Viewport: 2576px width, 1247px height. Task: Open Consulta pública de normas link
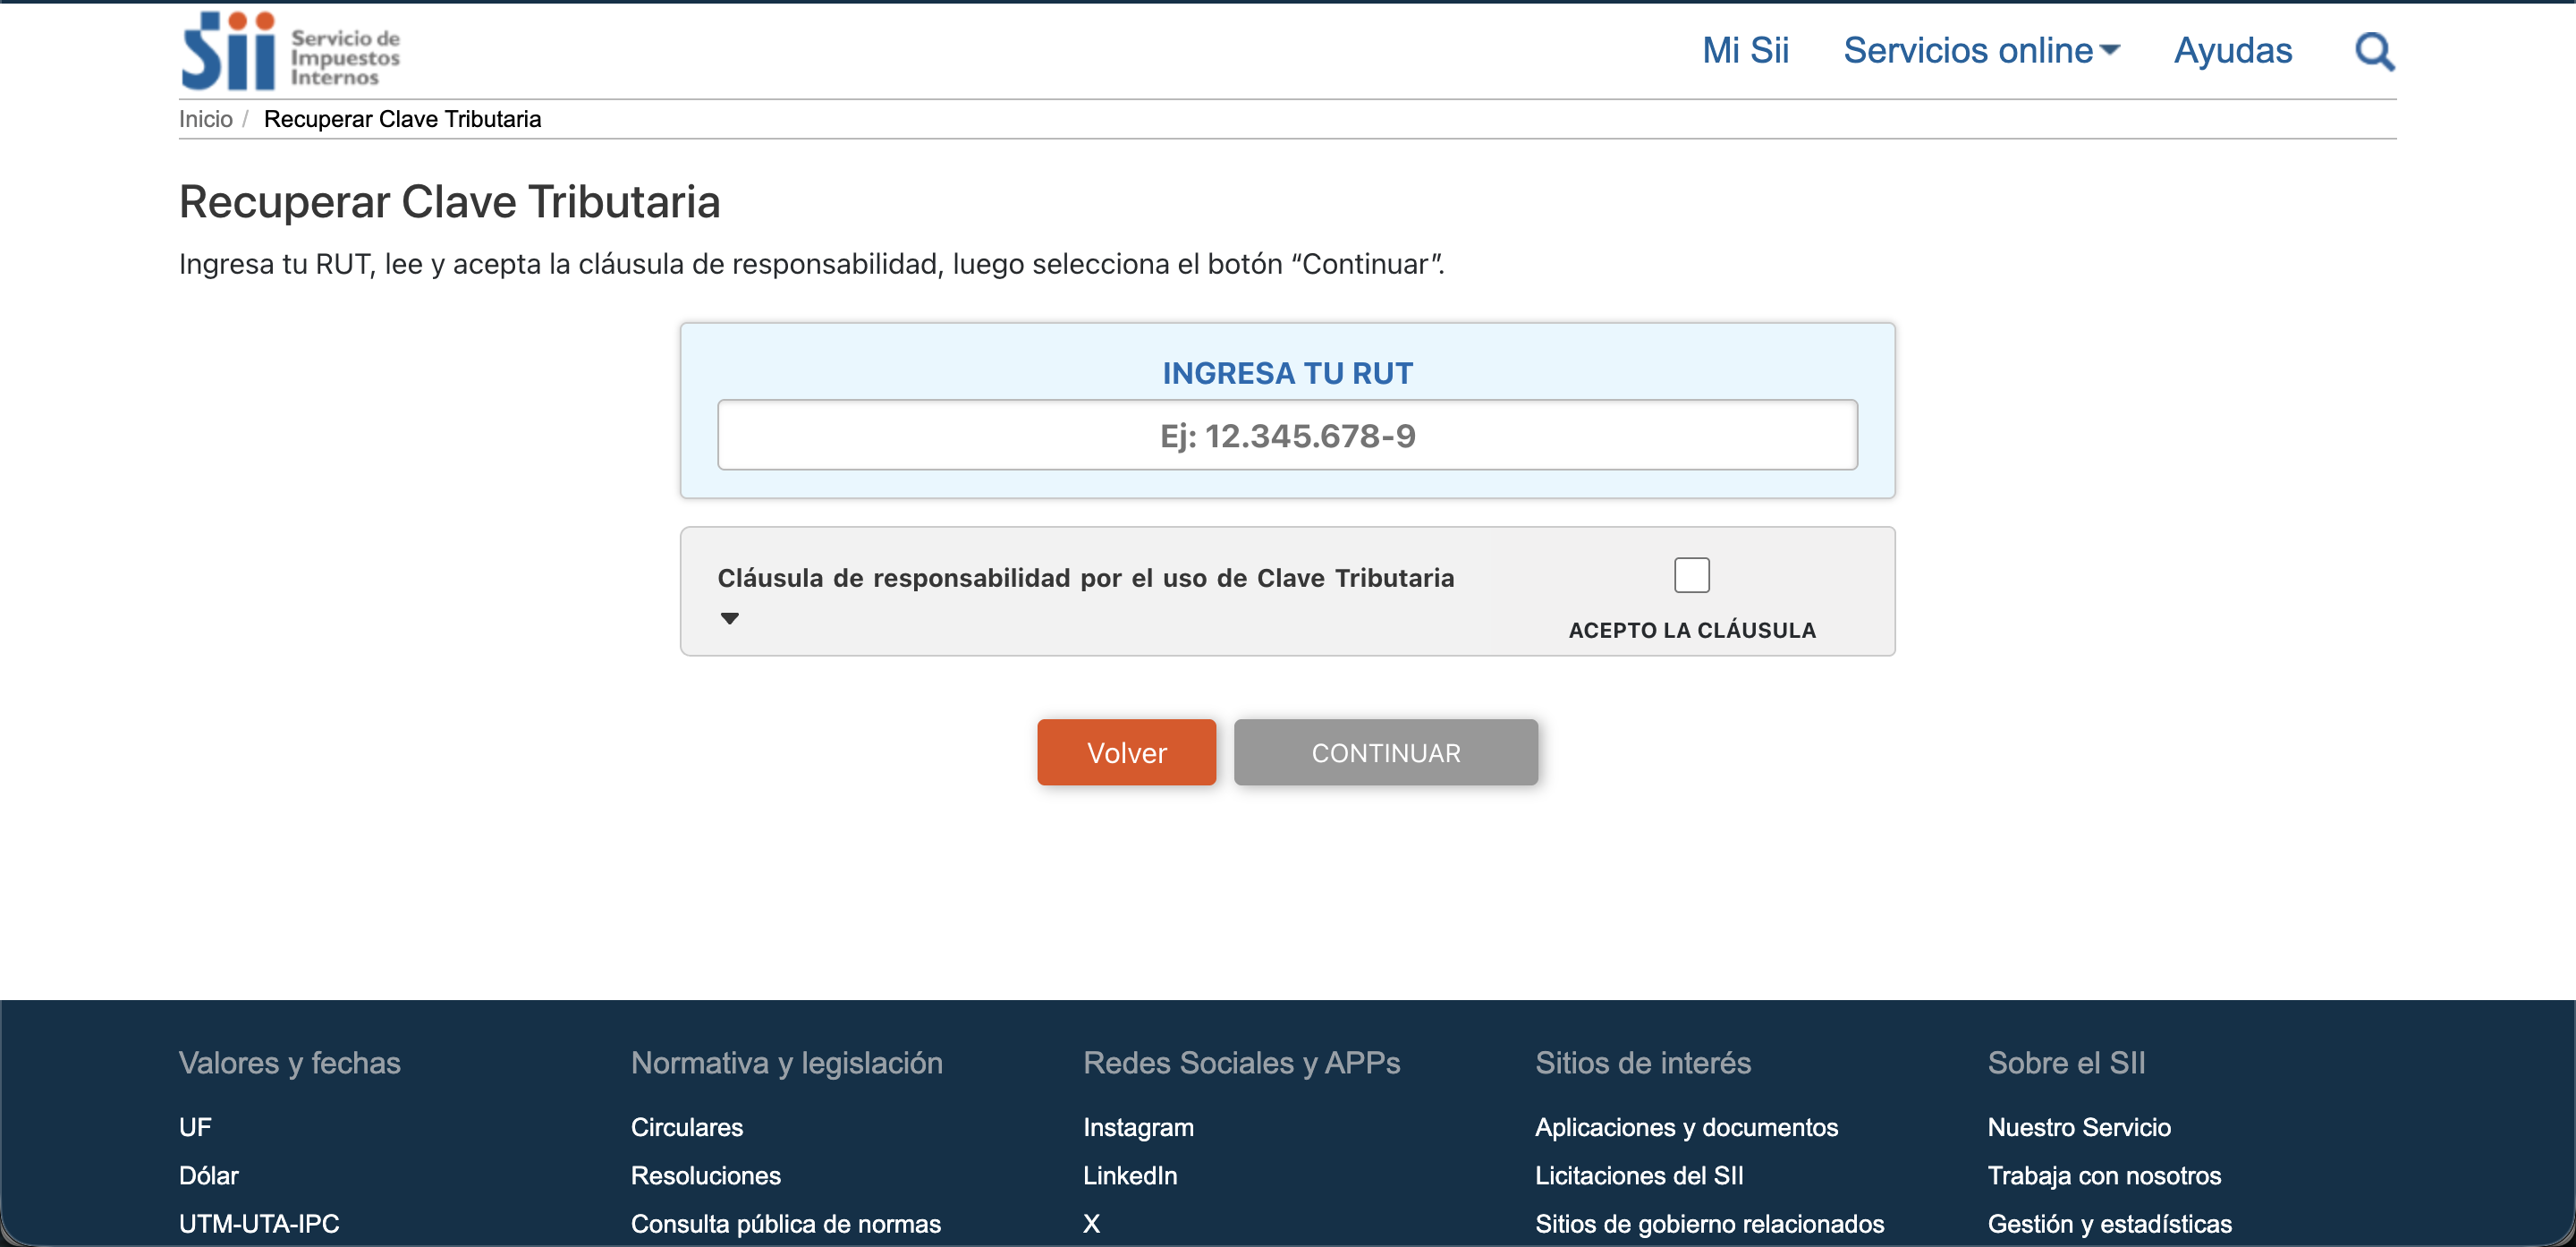786,1223
